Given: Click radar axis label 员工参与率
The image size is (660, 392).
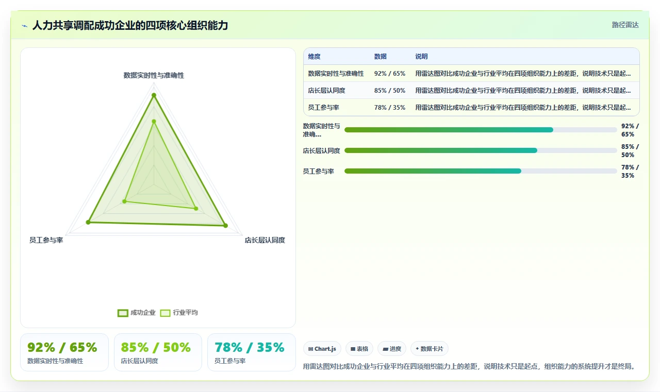Looking at the screenshot, I should pyautogui.click(x=46, y=240).
